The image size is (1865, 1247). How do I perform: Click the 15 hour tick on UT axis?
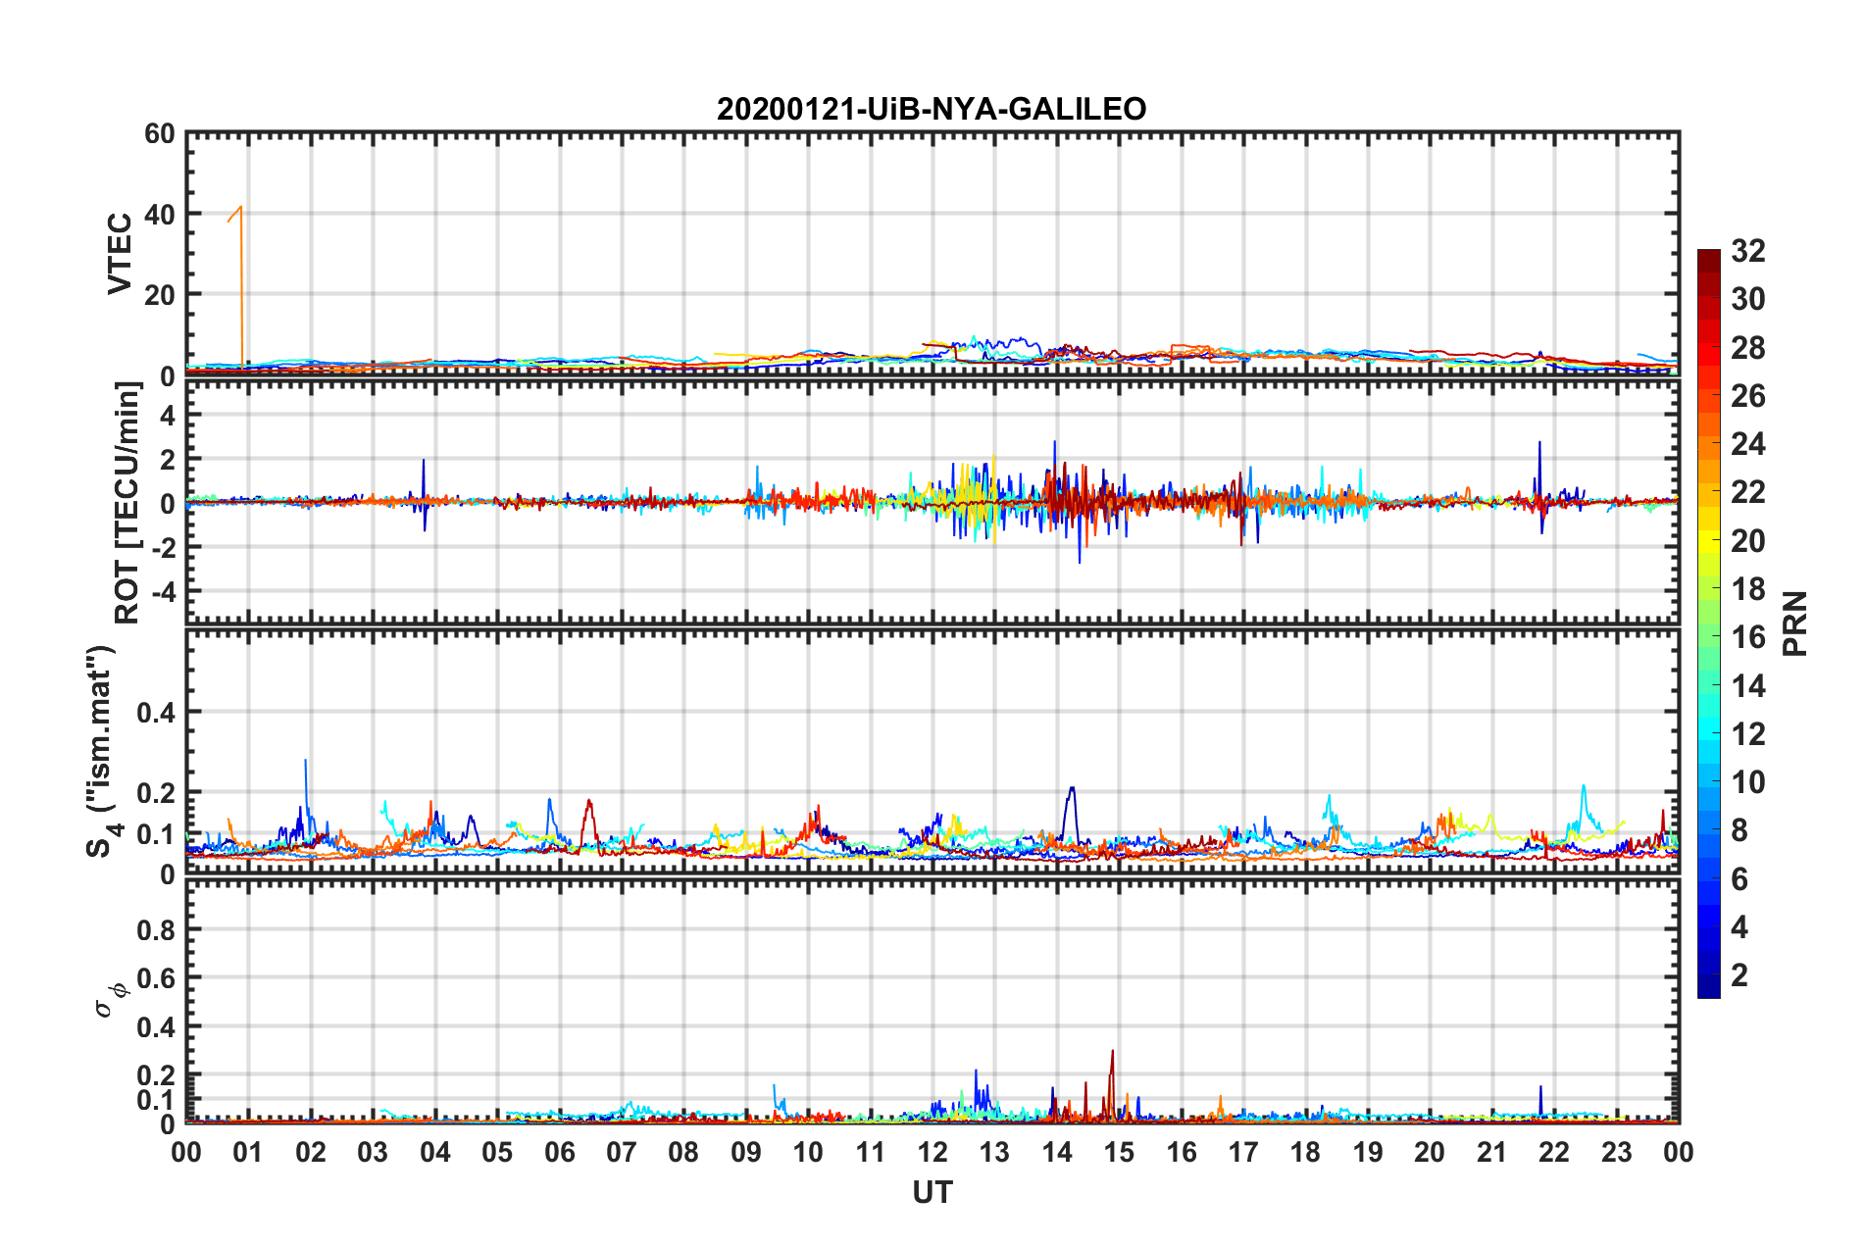pos(1119,1152)
